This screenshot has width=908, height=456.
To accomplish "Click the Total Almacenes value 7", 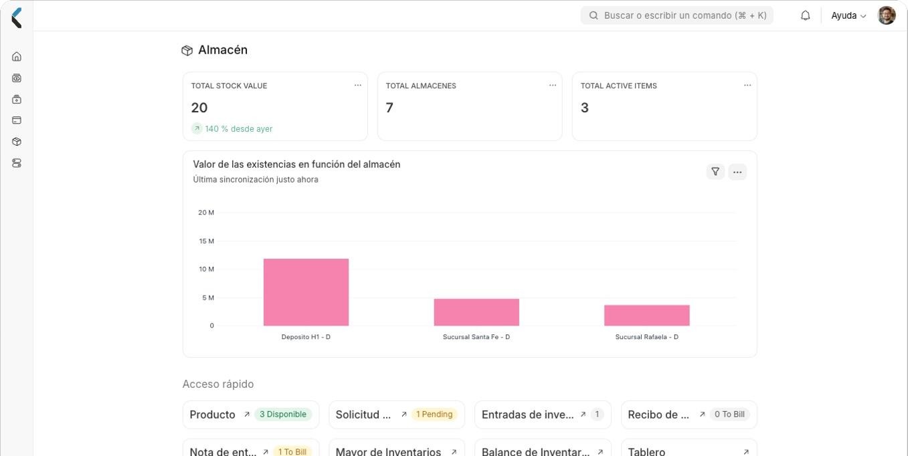I will click(x=389, y=108).
